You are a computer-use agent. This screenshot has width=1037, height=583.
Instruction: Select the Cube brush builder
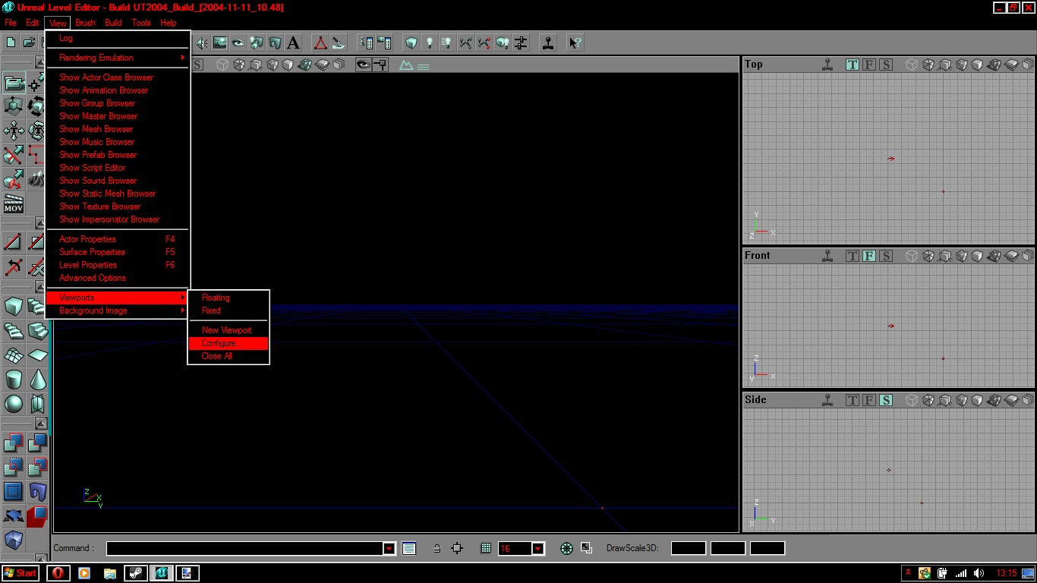(x=14, y=306)
